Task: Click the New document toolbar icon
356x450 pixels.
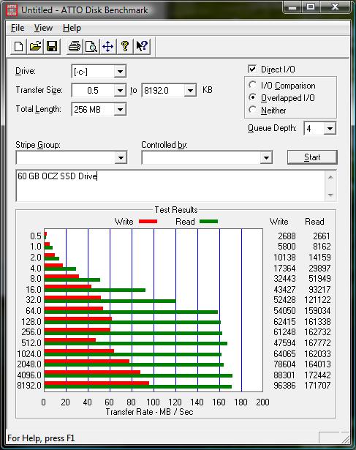Action: (x=18, y=46)
